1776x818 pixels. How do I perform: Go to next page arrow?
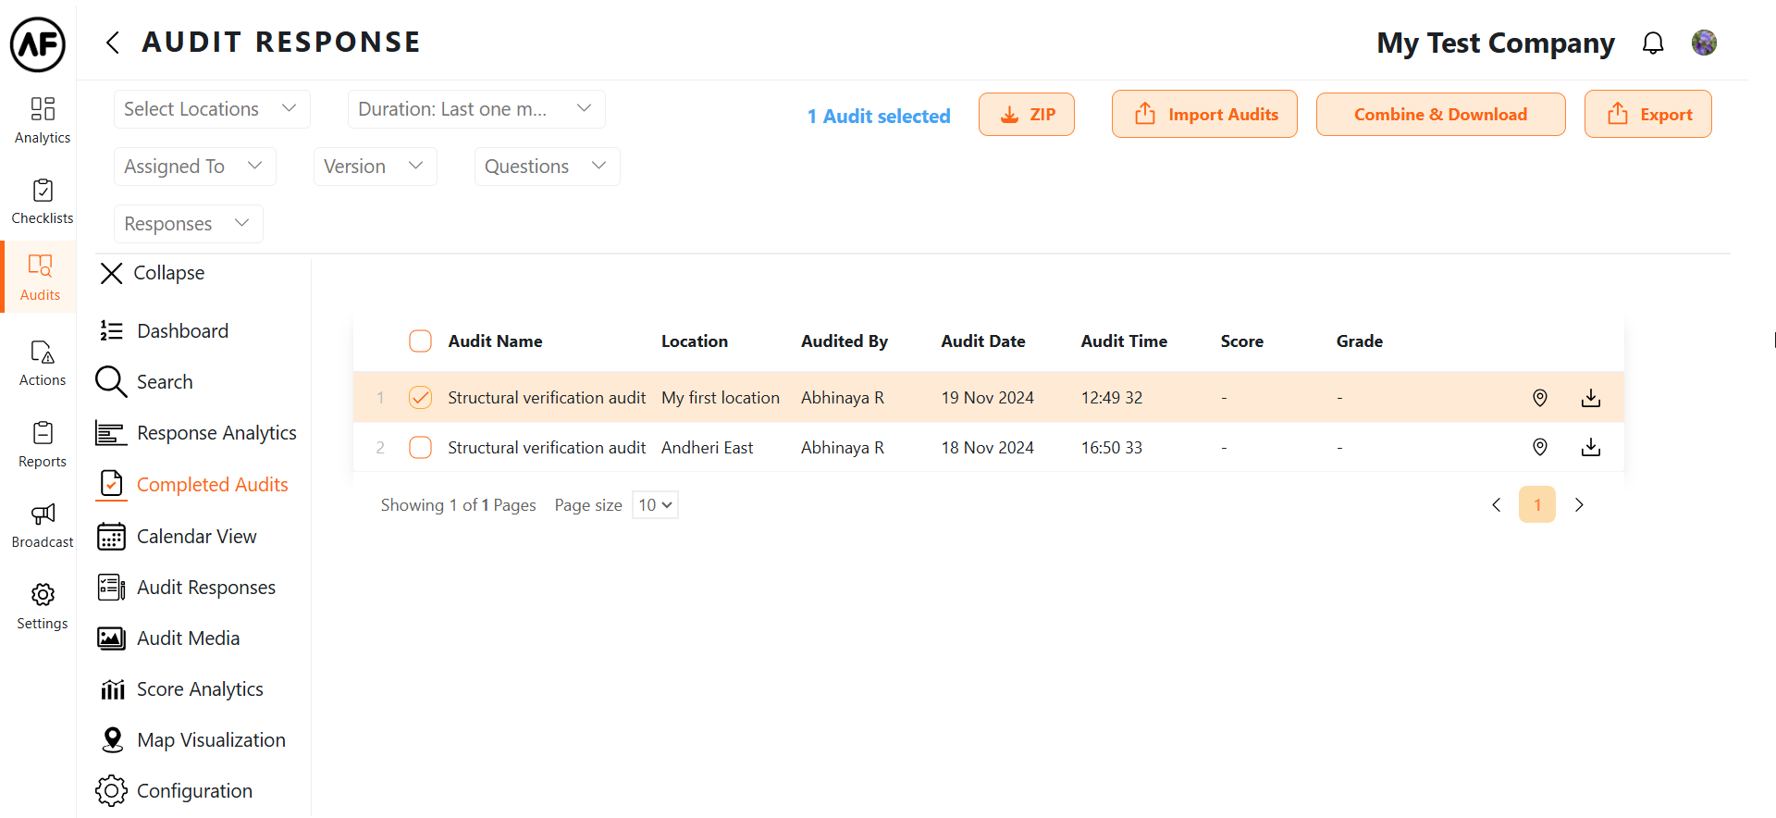tap(1579, 505)
